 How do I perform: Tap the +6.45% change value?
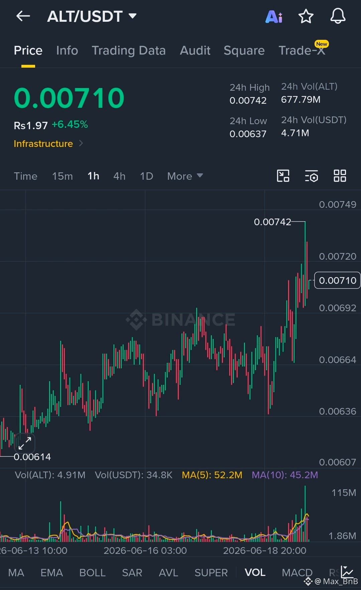70,124
